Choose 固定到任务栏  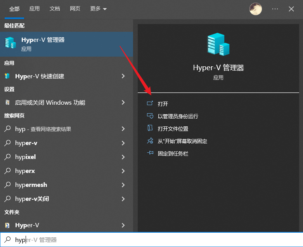click(173, 154)
